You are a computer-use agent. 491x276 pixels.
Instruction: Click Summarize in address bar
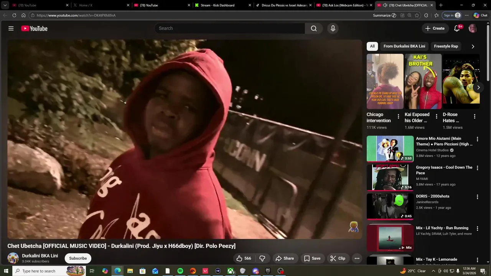pyautogui.click(x=384, y=15)
